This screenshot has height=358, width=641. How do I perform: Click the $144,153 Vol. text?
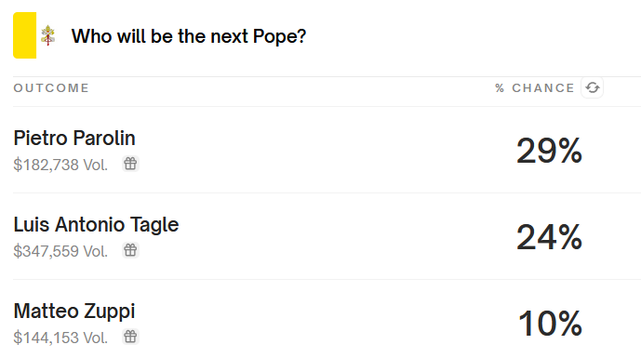tap(60, 338)
